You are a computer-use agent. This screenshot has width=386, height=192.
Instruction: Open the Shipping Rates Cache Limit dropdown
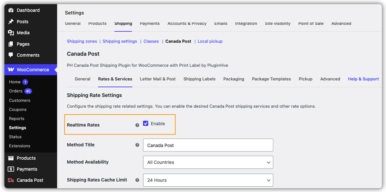tap(208, 180)
